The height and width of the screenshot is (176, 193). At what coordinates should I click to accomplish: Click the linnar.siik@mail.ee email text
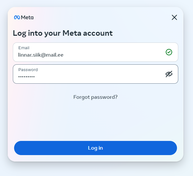(41, 55)
